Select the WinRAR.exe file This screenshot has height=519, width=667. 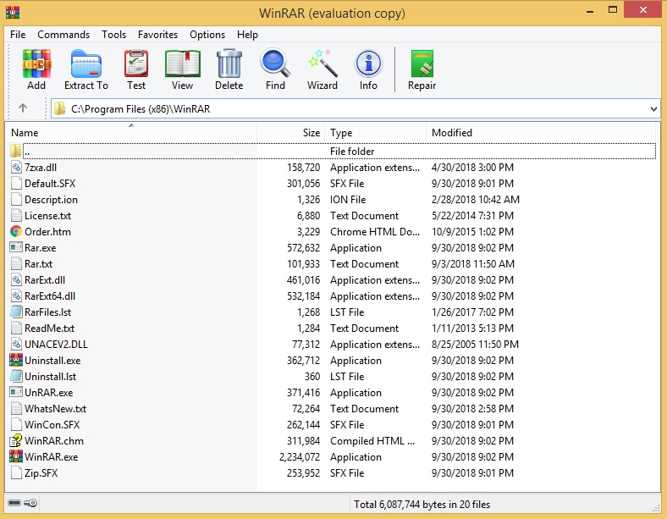click(x=51, y=457)
